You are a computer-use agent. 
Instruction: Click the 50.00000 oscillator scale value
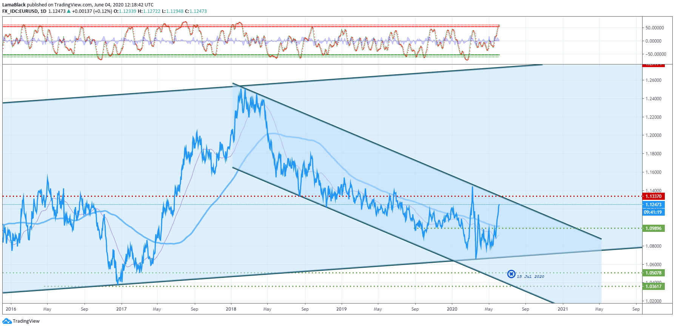pyautogui.click(x=655, y=28)
